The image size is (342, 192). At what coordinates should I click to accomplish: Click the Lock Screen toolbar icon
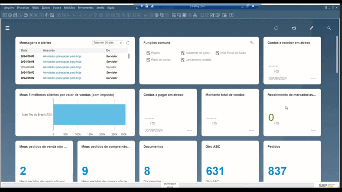[52, 15]
